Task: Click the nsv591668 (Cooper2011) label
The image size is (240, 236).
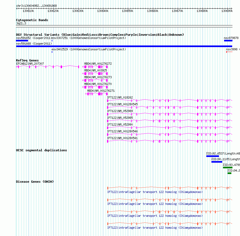Action: click(x=34, y=44)
